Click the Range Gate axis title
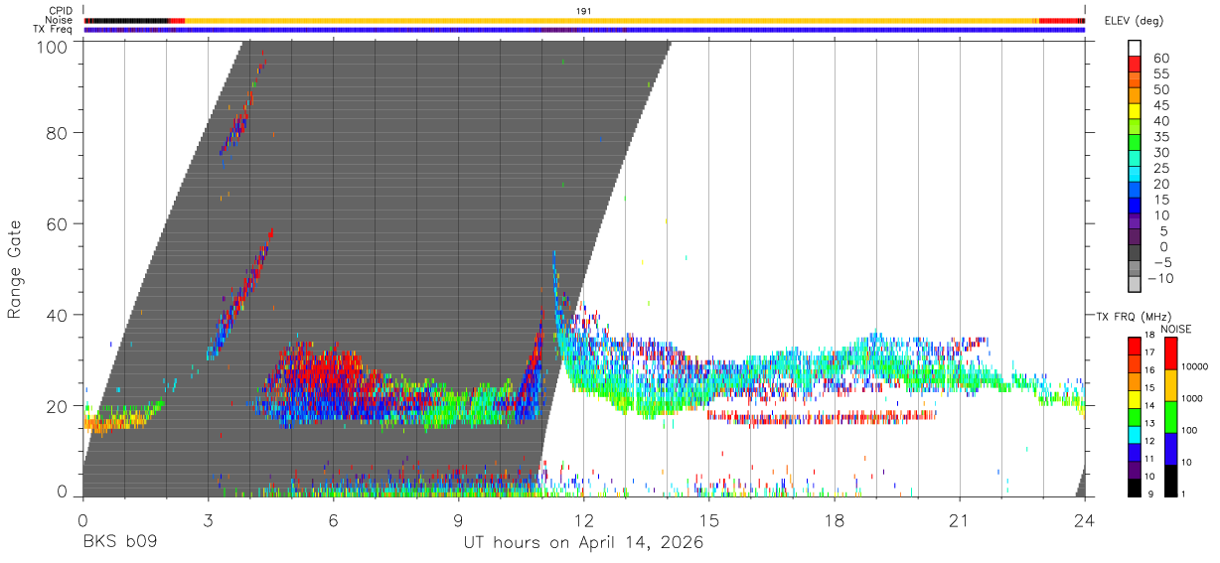Viewport: 1220px width, 563px height. 15,268
